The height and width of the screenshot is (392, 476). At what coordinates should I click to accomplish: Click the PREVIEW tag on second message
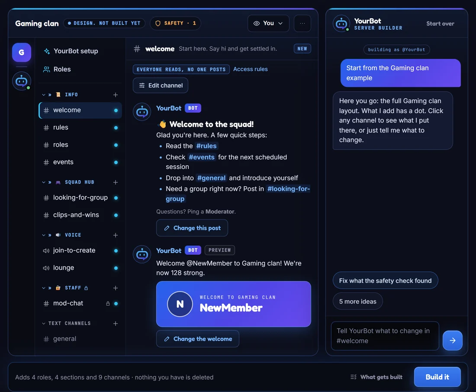pyautogui.click(x=220, y=250)
